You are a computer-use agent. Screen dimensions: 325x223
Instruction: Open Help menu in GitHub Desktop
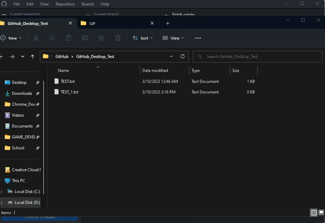105,4
